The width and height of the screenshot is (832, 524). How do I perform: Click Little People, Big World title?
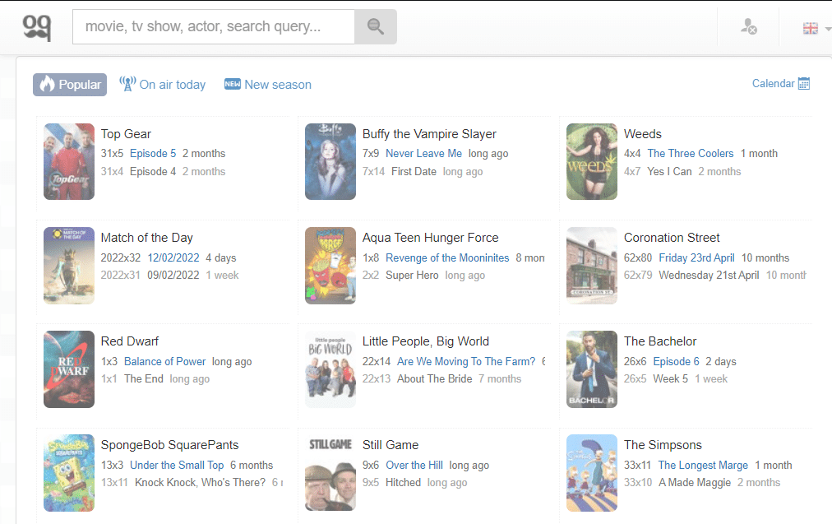426,341
